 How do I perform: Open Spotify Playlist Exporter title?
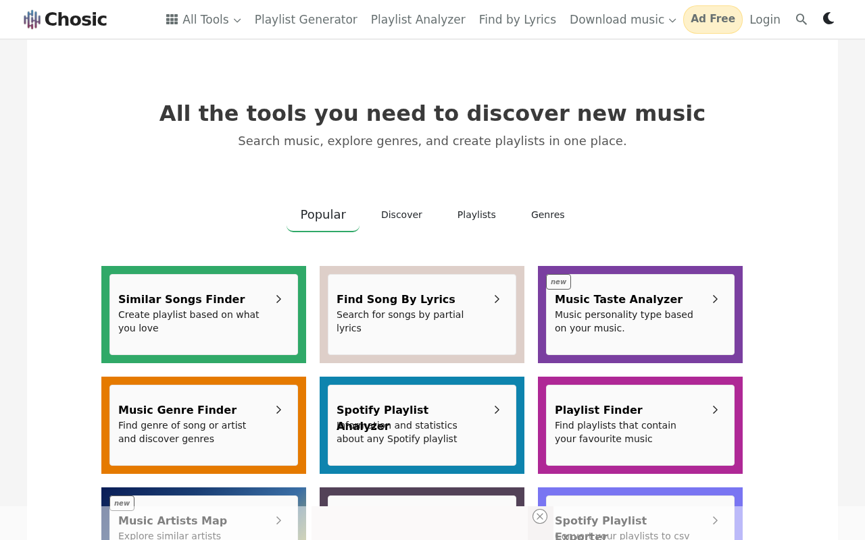601,527
